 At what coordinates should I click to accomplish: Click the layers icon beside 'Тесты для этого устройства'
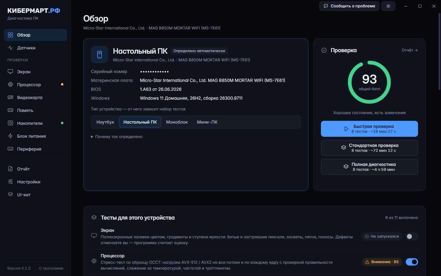pyautogui.click(x=94, y=217)
